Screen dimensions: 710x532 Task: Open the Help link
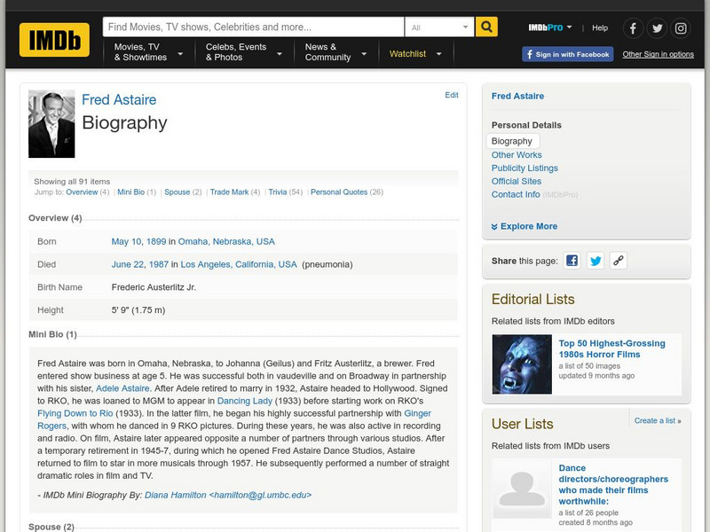[600, 28]
